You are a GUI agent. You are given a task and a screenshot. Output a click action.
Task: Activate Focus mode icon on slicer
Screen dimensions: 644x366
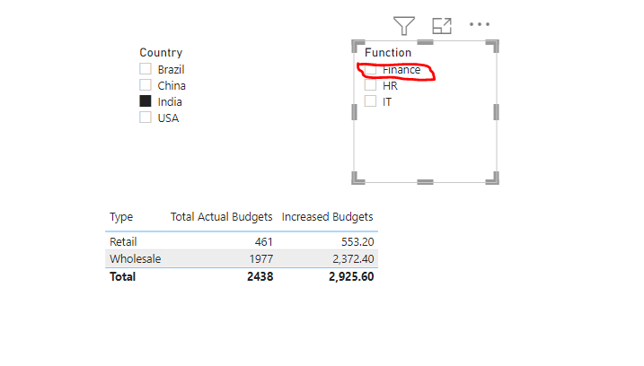click(442, 26)
